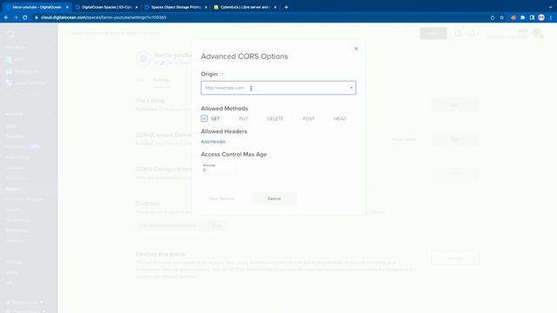Open the account avatar in the header
The image size is (557, 313).
[x=537, y=33]
